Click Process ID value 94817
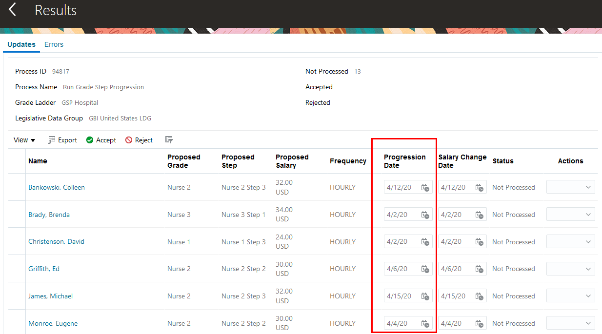The width and height of the screenshot is (602, 334). tap(60, 71)
